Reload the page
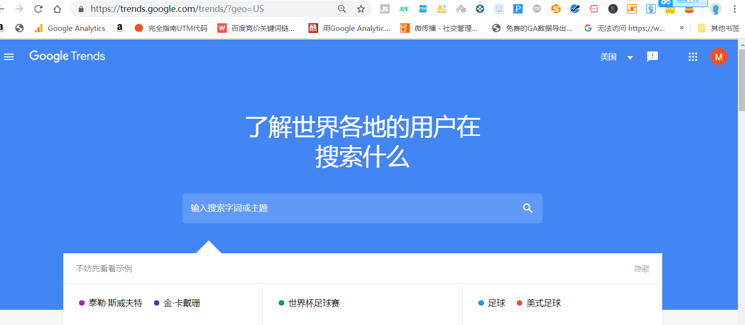The image size is (745, 325). [39, 9]
